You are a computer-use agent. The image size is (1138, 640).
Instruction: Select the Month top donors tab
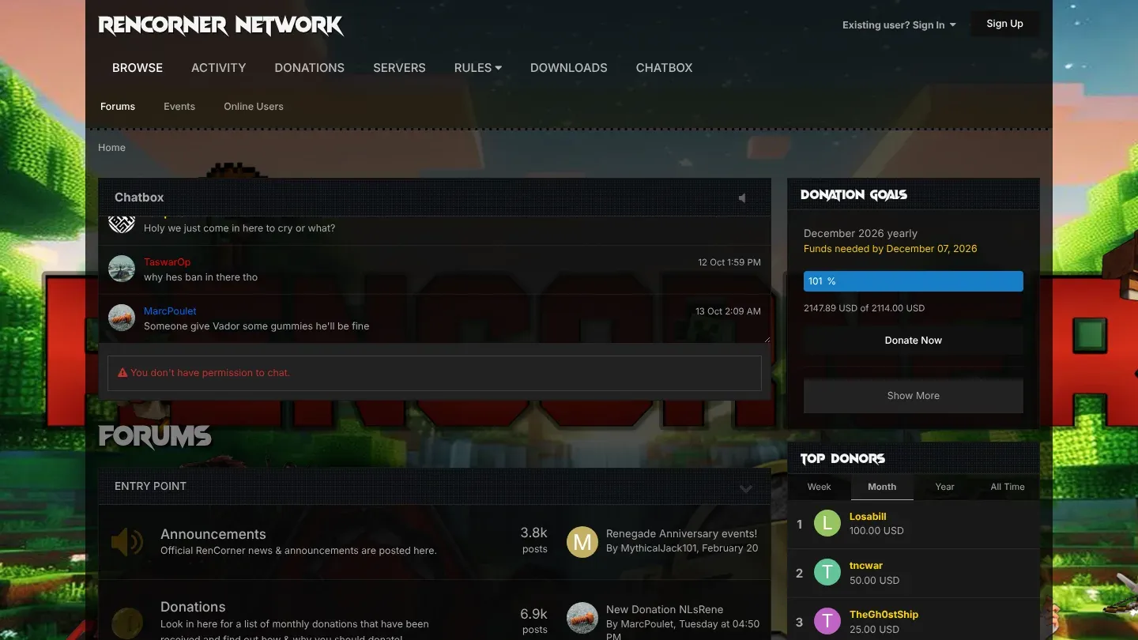tap(882, 487)
